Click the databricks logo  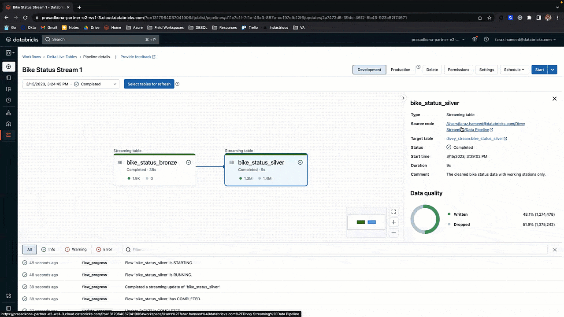(x=22, y=40)
